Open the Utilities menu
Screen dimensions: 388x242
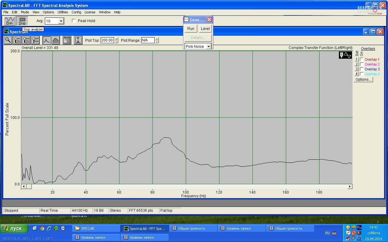[63, 12]
